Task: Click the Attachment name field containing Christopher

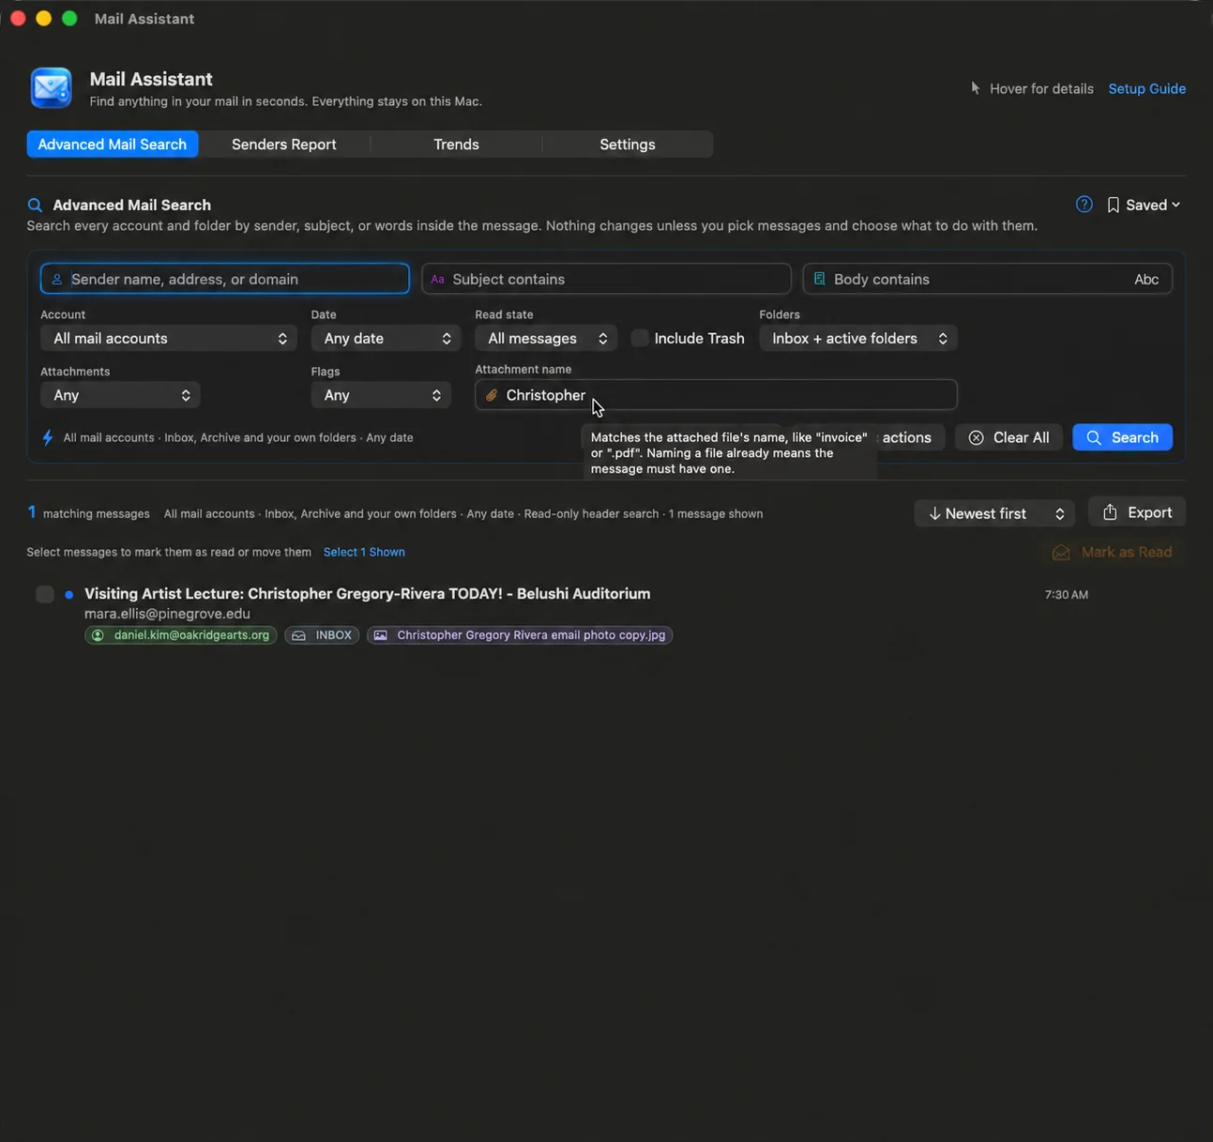Action: click(716, 395)
